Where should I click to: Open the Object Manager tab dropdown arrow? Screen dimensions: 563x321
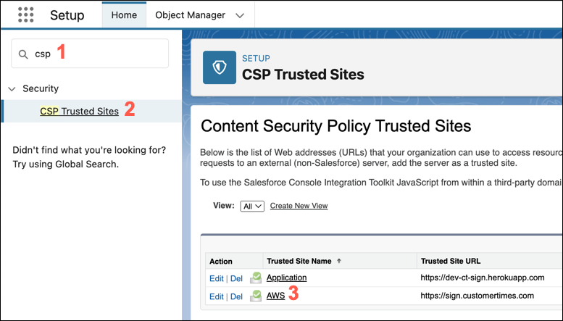point(240,15)
